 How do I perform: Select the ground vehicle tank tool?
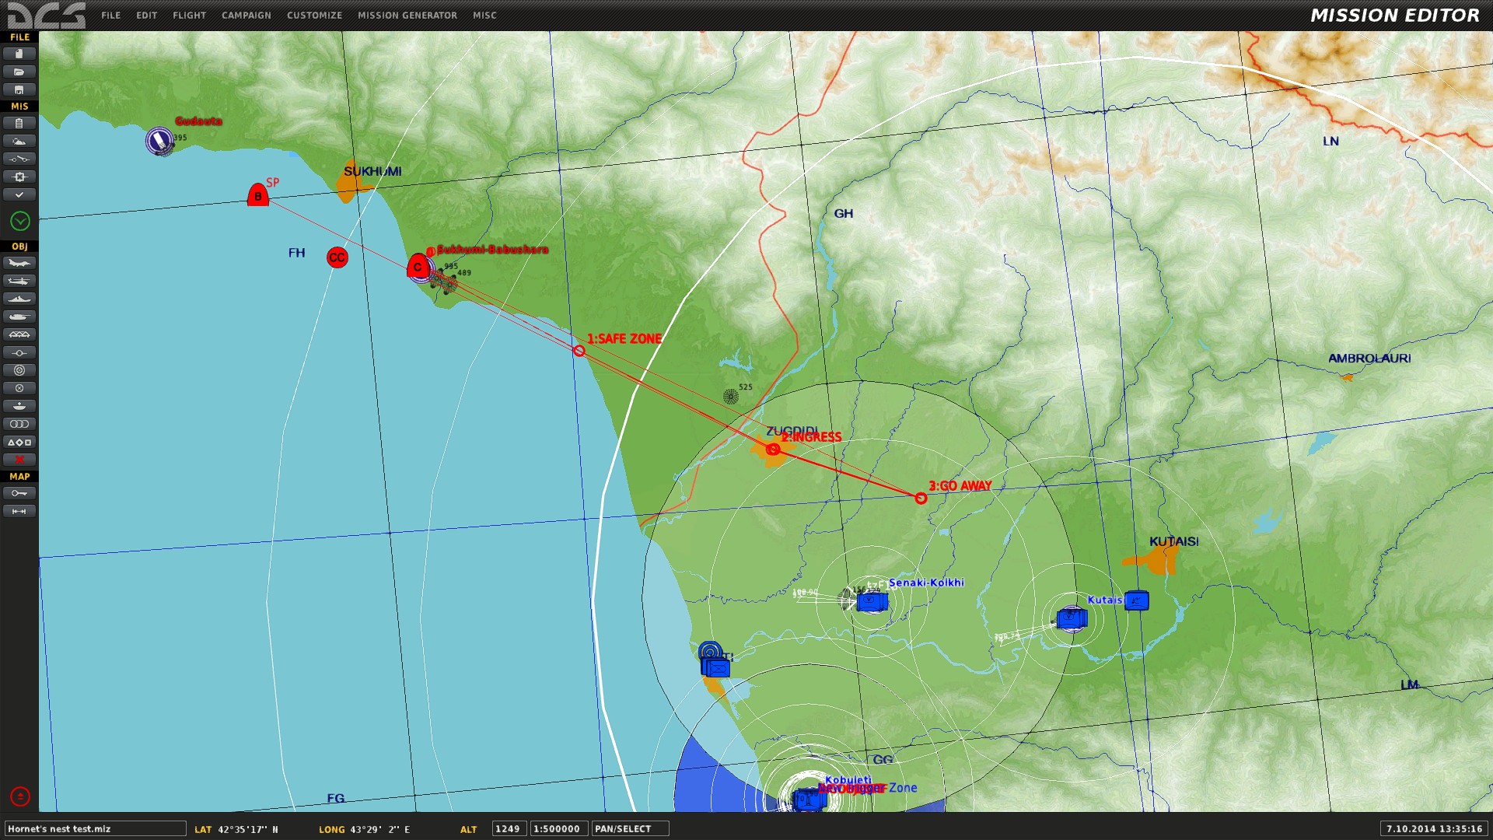pos(19,317)
